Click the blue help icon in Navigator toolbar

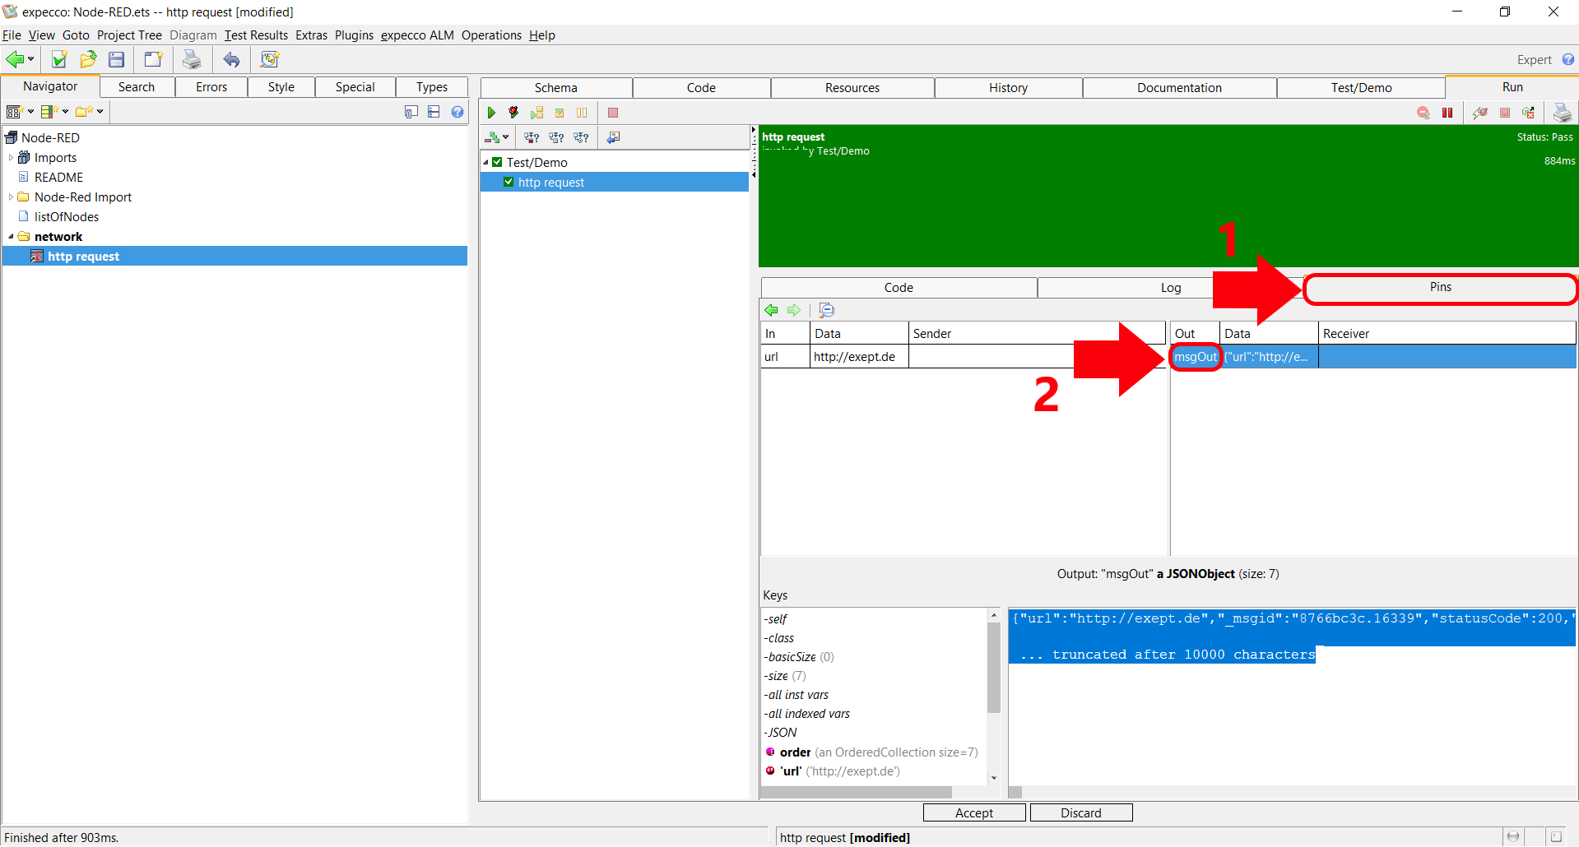click(457, 112)
